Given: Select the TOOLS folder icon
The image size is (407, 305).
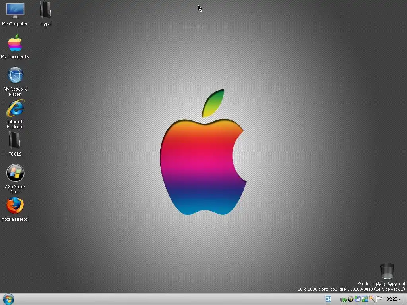Looking at the screenshot, I should [x=15, y=140].
